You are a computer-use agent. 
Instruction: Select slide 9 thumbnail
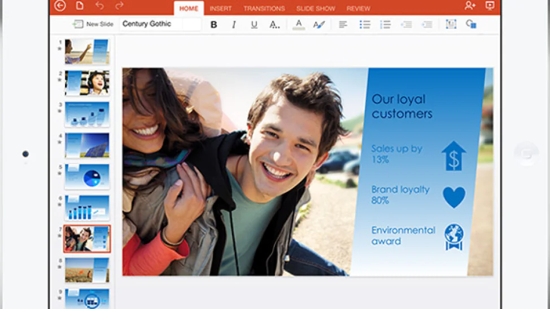point(87,299)
